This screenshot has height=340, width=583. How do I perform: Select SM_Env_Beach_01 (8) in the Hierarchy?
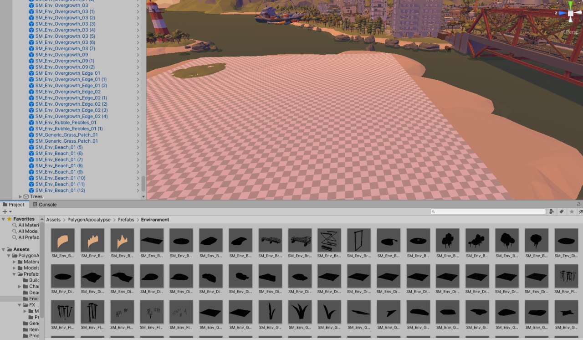(x=59, y=166)
